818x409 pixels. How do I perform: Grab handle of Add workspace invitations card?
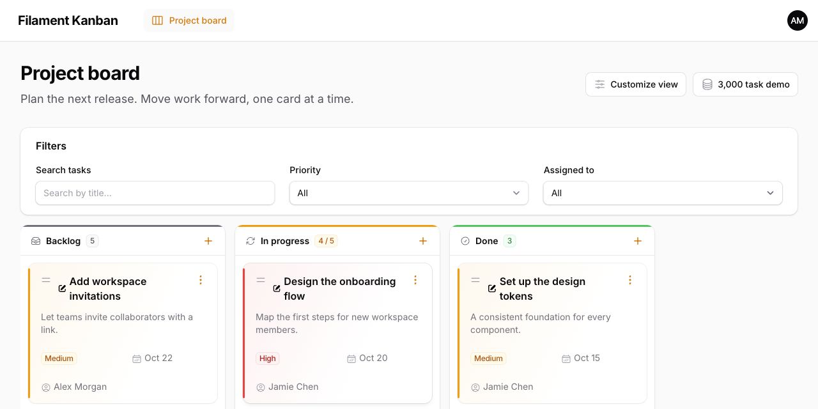46,280
